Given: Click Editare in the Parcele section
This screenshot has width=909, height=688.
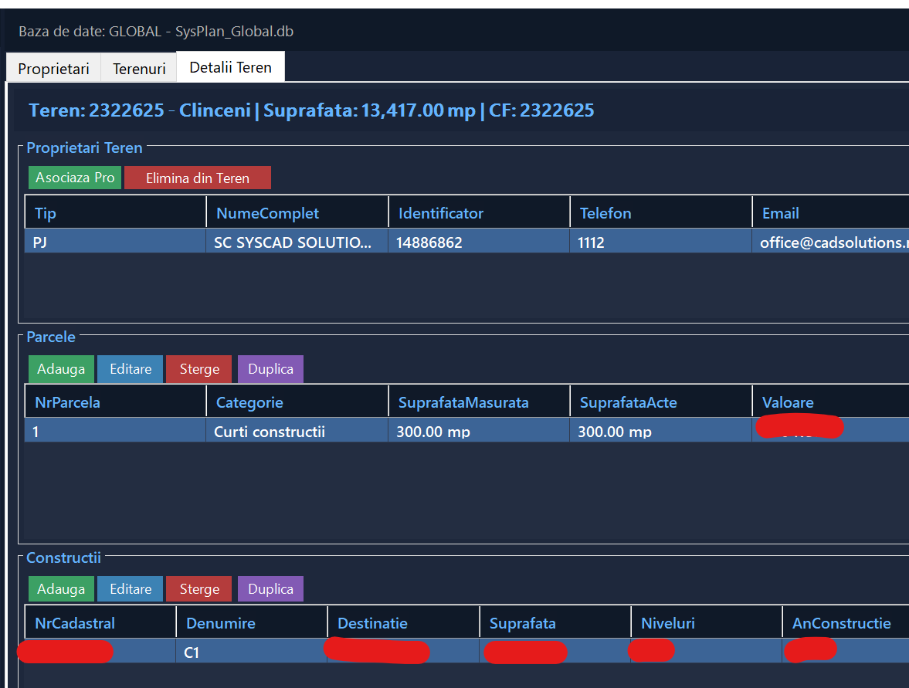Looking at the screenshot, I should click(x=131, y=369).
